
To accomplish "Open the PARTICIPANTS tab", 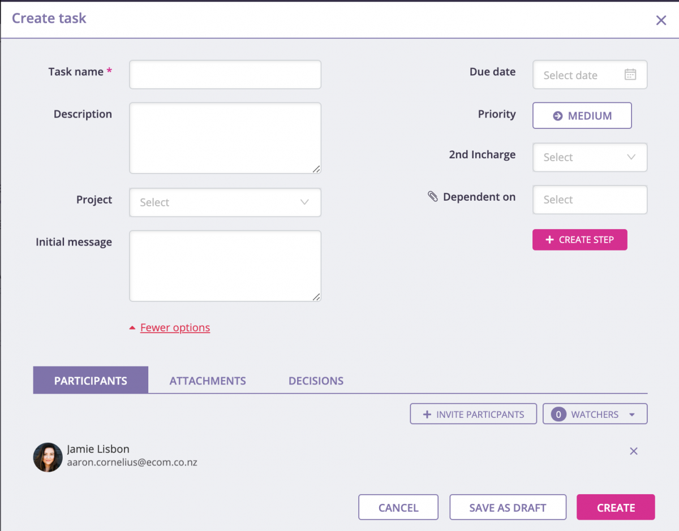I will (91, 380).
